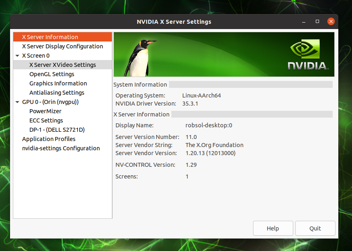Show Graphics Information page
352x251 pixels.
pos(58,83)
